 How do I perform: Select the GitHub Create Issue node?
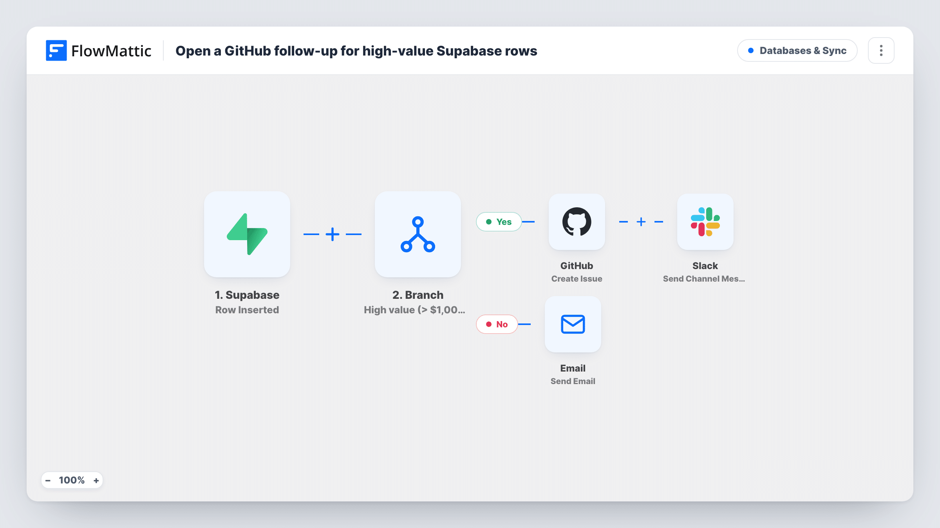pos(577,222)
